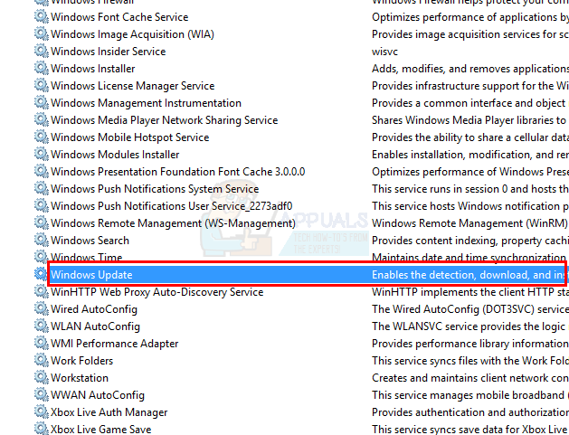The width and height of the screenshot is (569, 435).
Task: Select Windows Image Acquisition (WIA) service name
Action: coord(132,34)
